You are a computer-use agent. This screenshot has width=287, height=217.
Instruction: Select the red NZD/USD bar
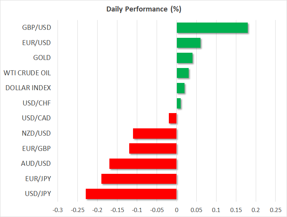pyautogui.click(x=155, y=133)
